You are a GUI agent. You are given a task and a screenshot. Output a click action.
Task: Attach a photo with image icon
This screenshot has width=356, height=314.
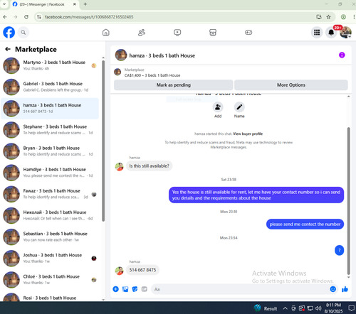(125, 289)
